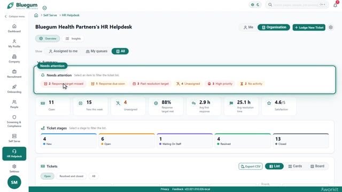Screen dimensions: 342x192
Task: Open notifications bell icon
Action: pos(335,5)
